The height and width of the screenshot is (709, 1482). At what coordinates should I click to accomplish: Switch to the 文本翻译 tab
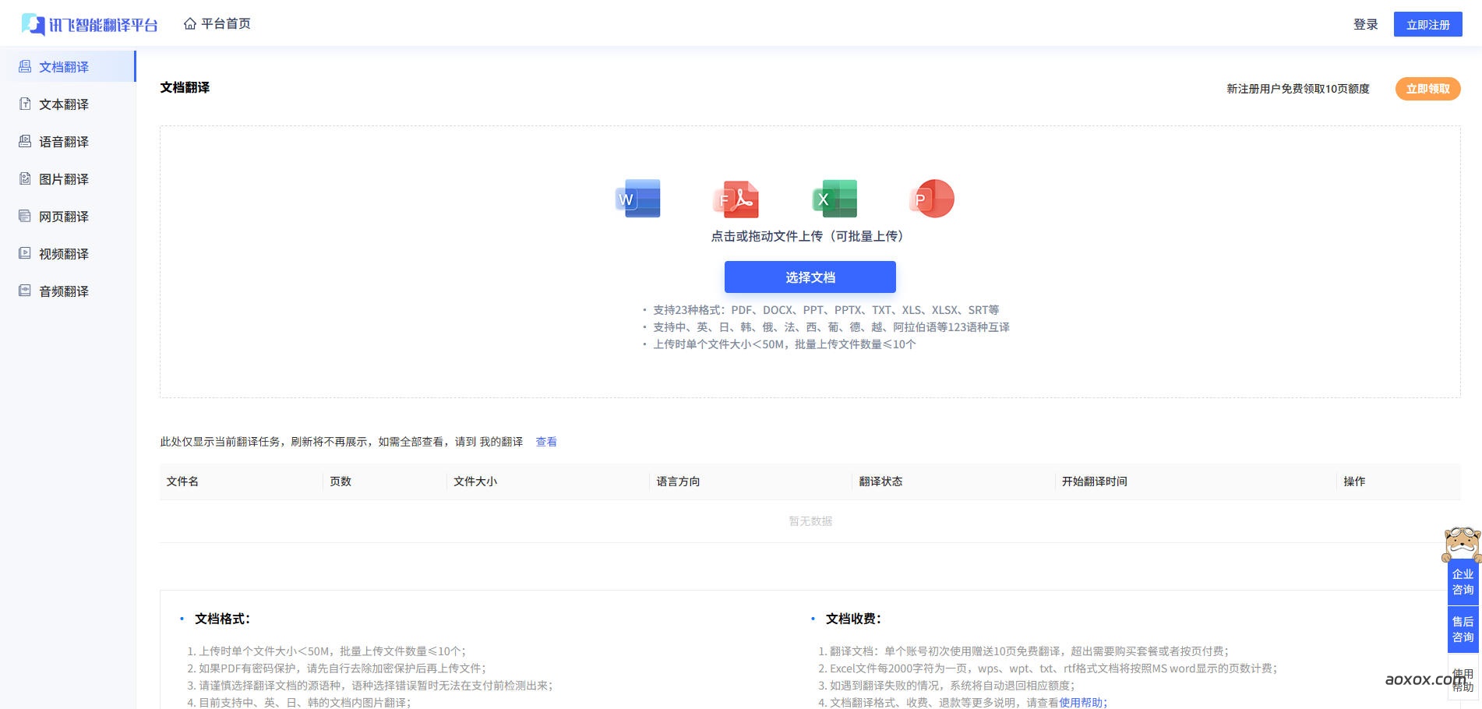[63, 104]
